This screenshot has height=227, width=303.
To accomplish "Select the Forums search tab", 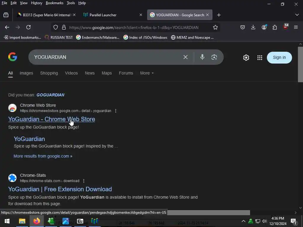I will (126, 73).
